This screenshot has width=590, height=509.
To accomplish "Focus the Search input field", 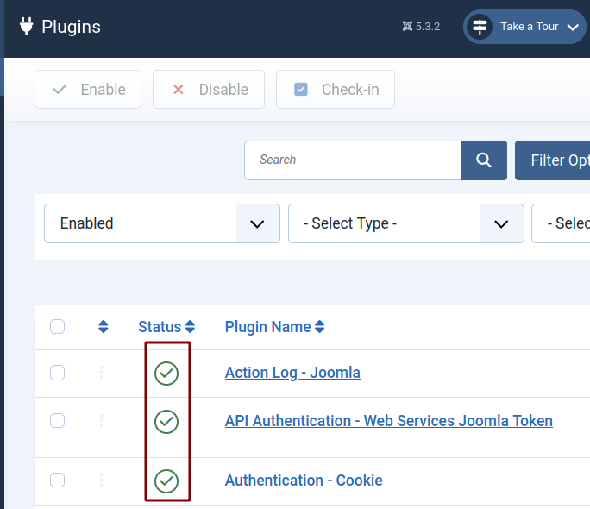I will (x=353, y=160).
